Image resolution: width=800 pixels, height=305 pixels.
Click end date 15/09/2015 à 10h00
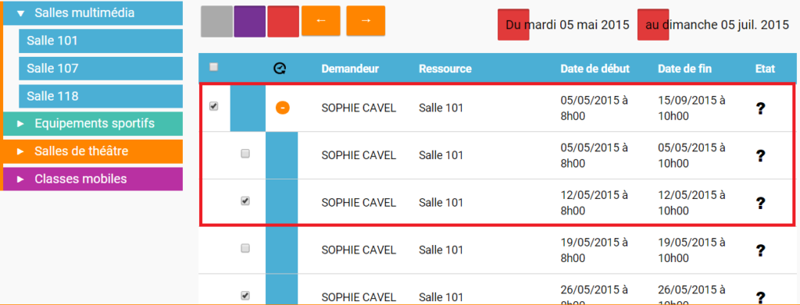[692, 108]
